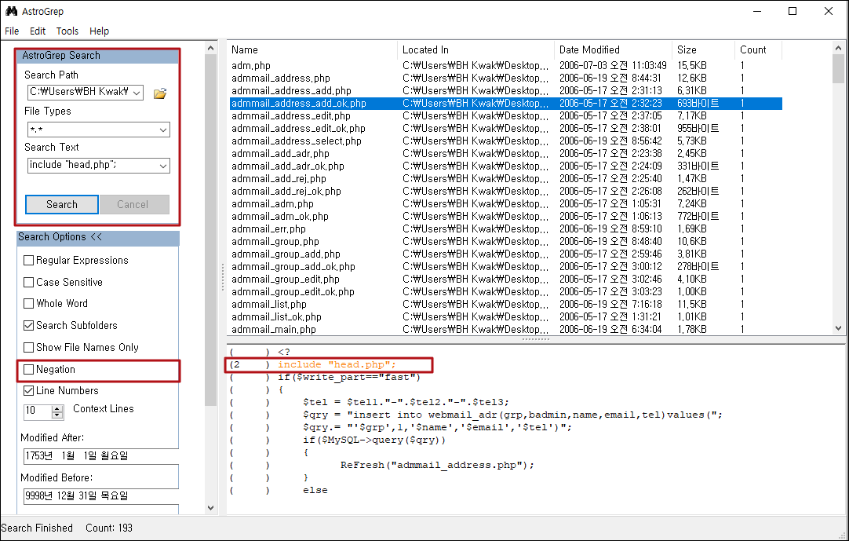Select admmail_group_add.php result
Viewport: 849px width, 541px height.
click(x=506, y=254)
